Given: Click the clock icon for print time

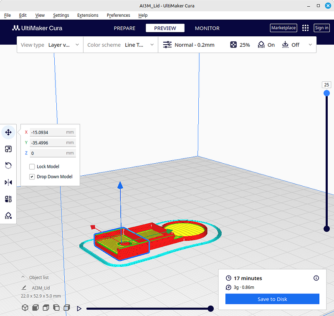Looking at the screenshot, I should point(228,278).
